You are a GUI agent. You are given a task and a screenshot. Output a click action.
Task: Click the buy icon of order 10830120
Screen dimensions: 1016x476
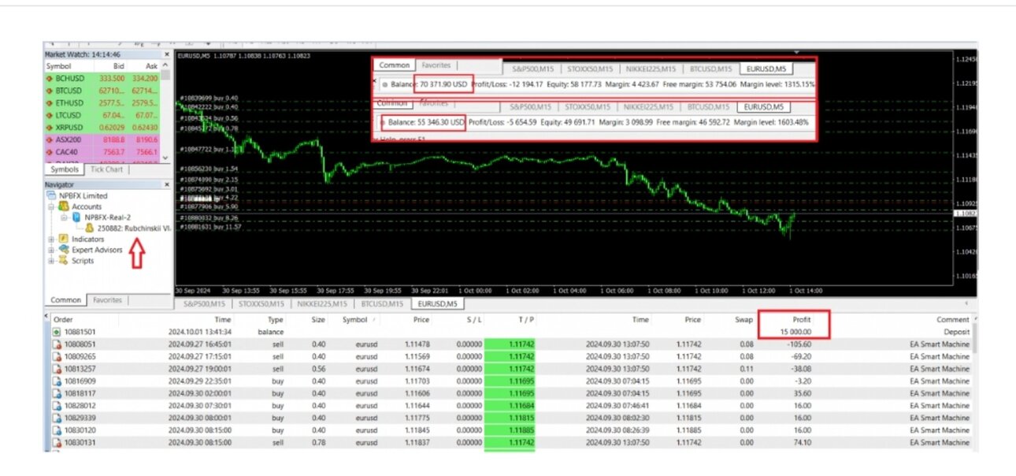pyautogui.click(x=56, y=430)
